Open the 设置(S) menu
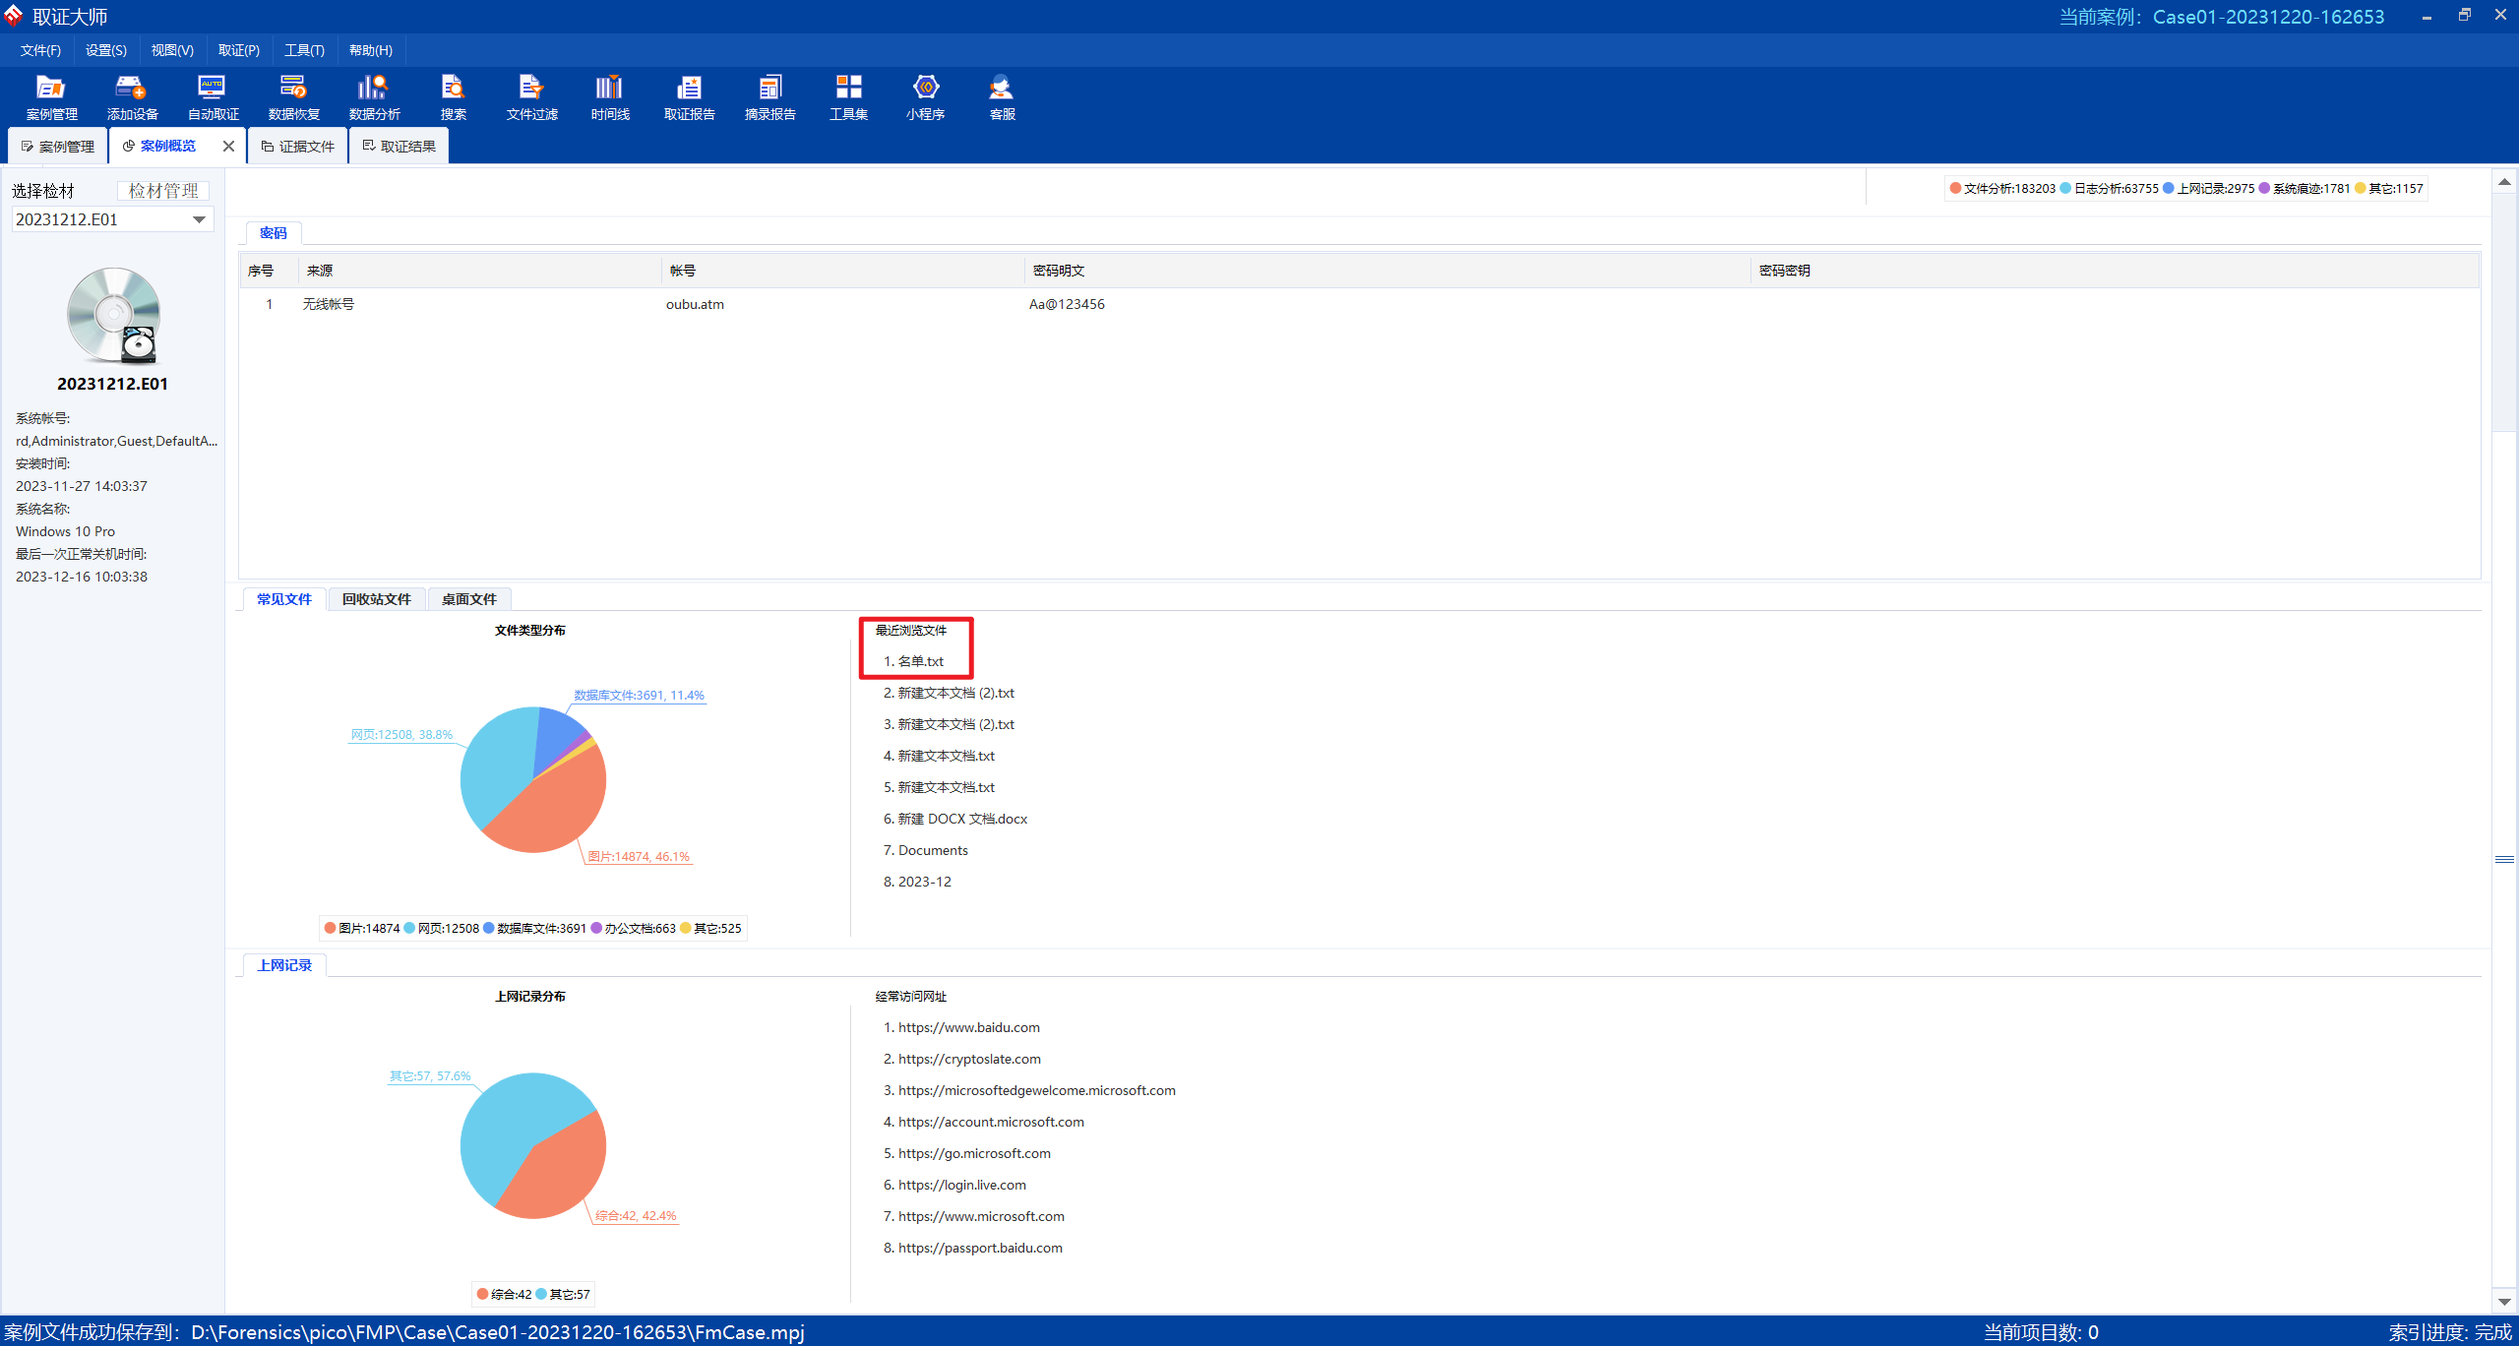This screenshot has height=1346, width=2519. (x=105, y=50)
